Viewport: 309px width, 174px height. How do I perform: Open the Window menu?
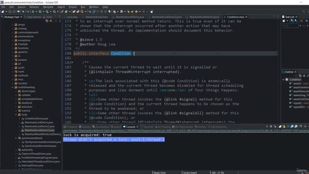(x=94, y=7)
